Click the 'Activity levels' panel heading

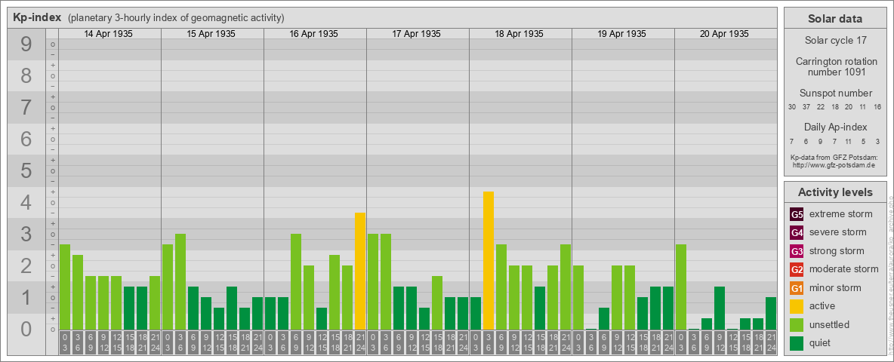[834, 192]
